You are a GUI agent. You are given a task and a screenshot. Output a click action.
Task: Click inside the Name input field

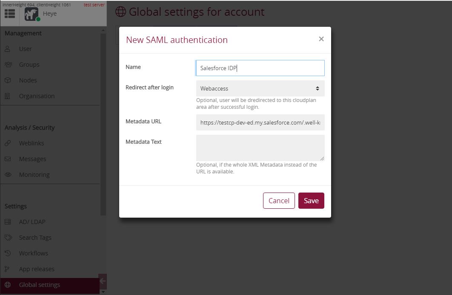[260, 68]
